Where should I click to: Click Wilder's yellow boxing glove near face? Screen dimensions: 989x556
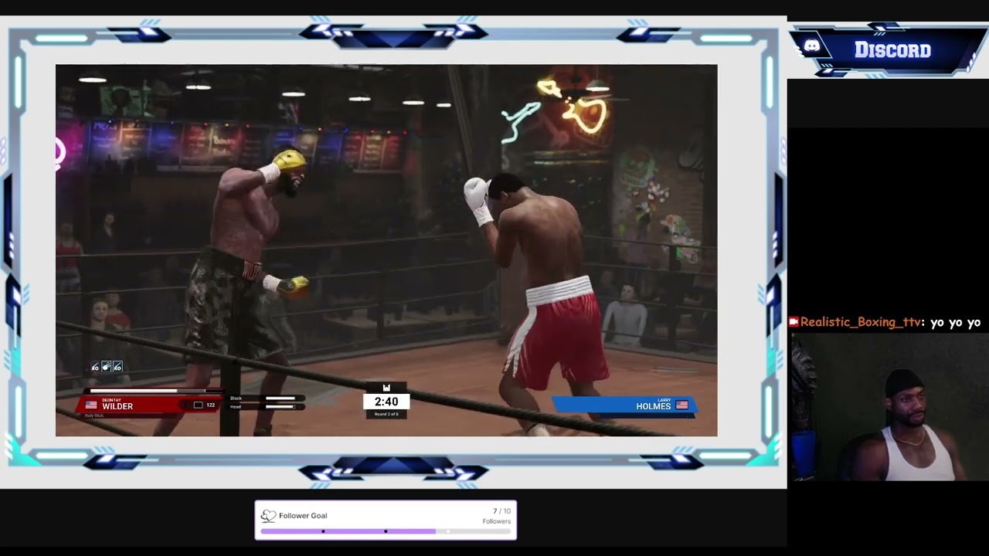pyautogui.click(x=289, y=159)
